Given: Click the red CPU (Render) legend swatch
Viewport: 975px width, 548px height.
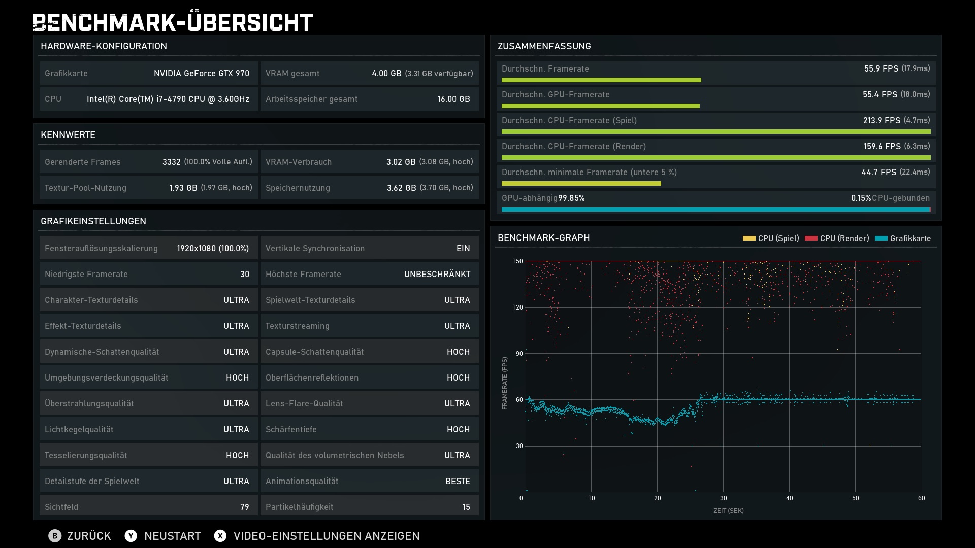Looking at the screenshot, I should 811,238.
